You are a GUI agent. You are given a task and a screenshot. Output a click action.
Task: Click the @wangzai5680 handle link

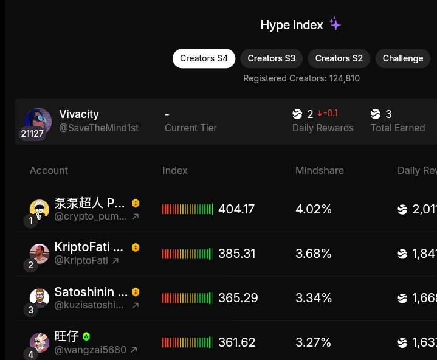pos(91,350)
